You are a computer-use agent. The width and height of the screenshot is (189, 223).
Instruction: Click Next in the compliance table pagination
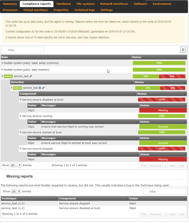coord(173,166)
